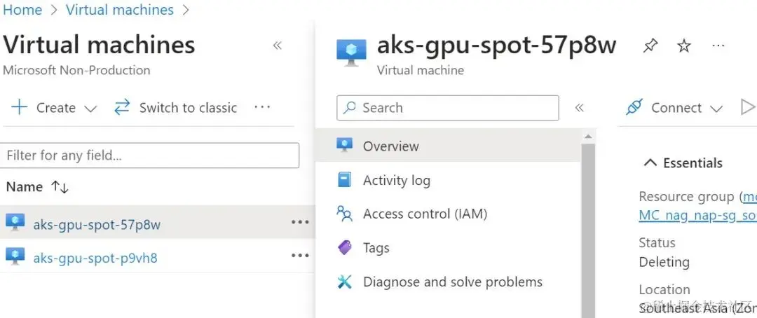Click the Filter for any field box
The height and width of the screenshot is (318, 757).
tap(150, 155)
